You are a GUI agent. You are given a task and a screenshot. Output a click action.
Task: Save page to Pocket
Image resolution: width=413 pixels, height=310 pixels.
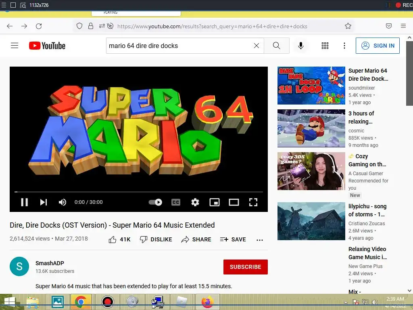click(x=389, y=26)
